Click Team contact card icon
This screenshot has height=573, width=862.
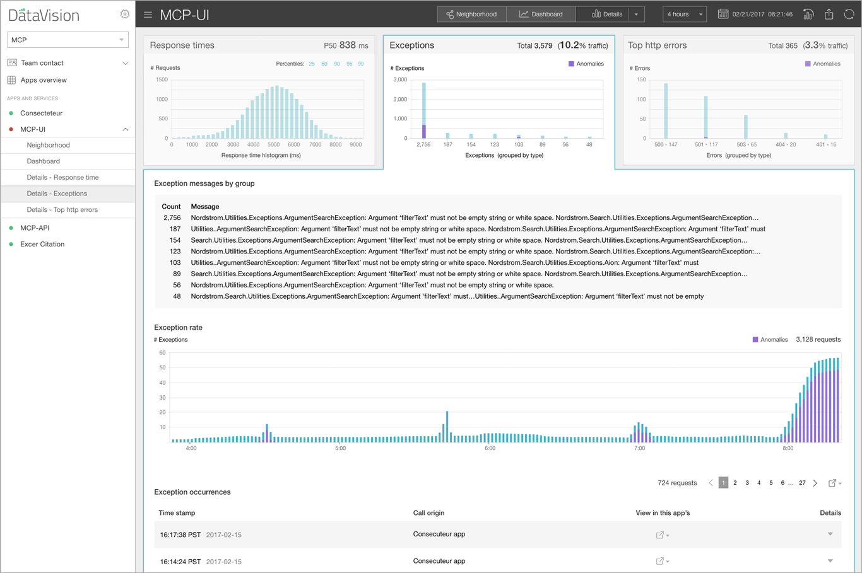click(x=12, y=63)
